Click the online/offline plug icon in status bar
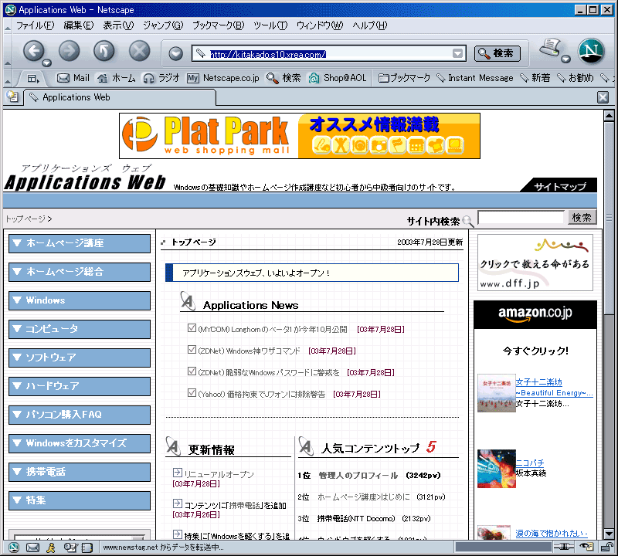Image resolution: width=618 pixels, height=556 pixels. [x=564, y=547]
